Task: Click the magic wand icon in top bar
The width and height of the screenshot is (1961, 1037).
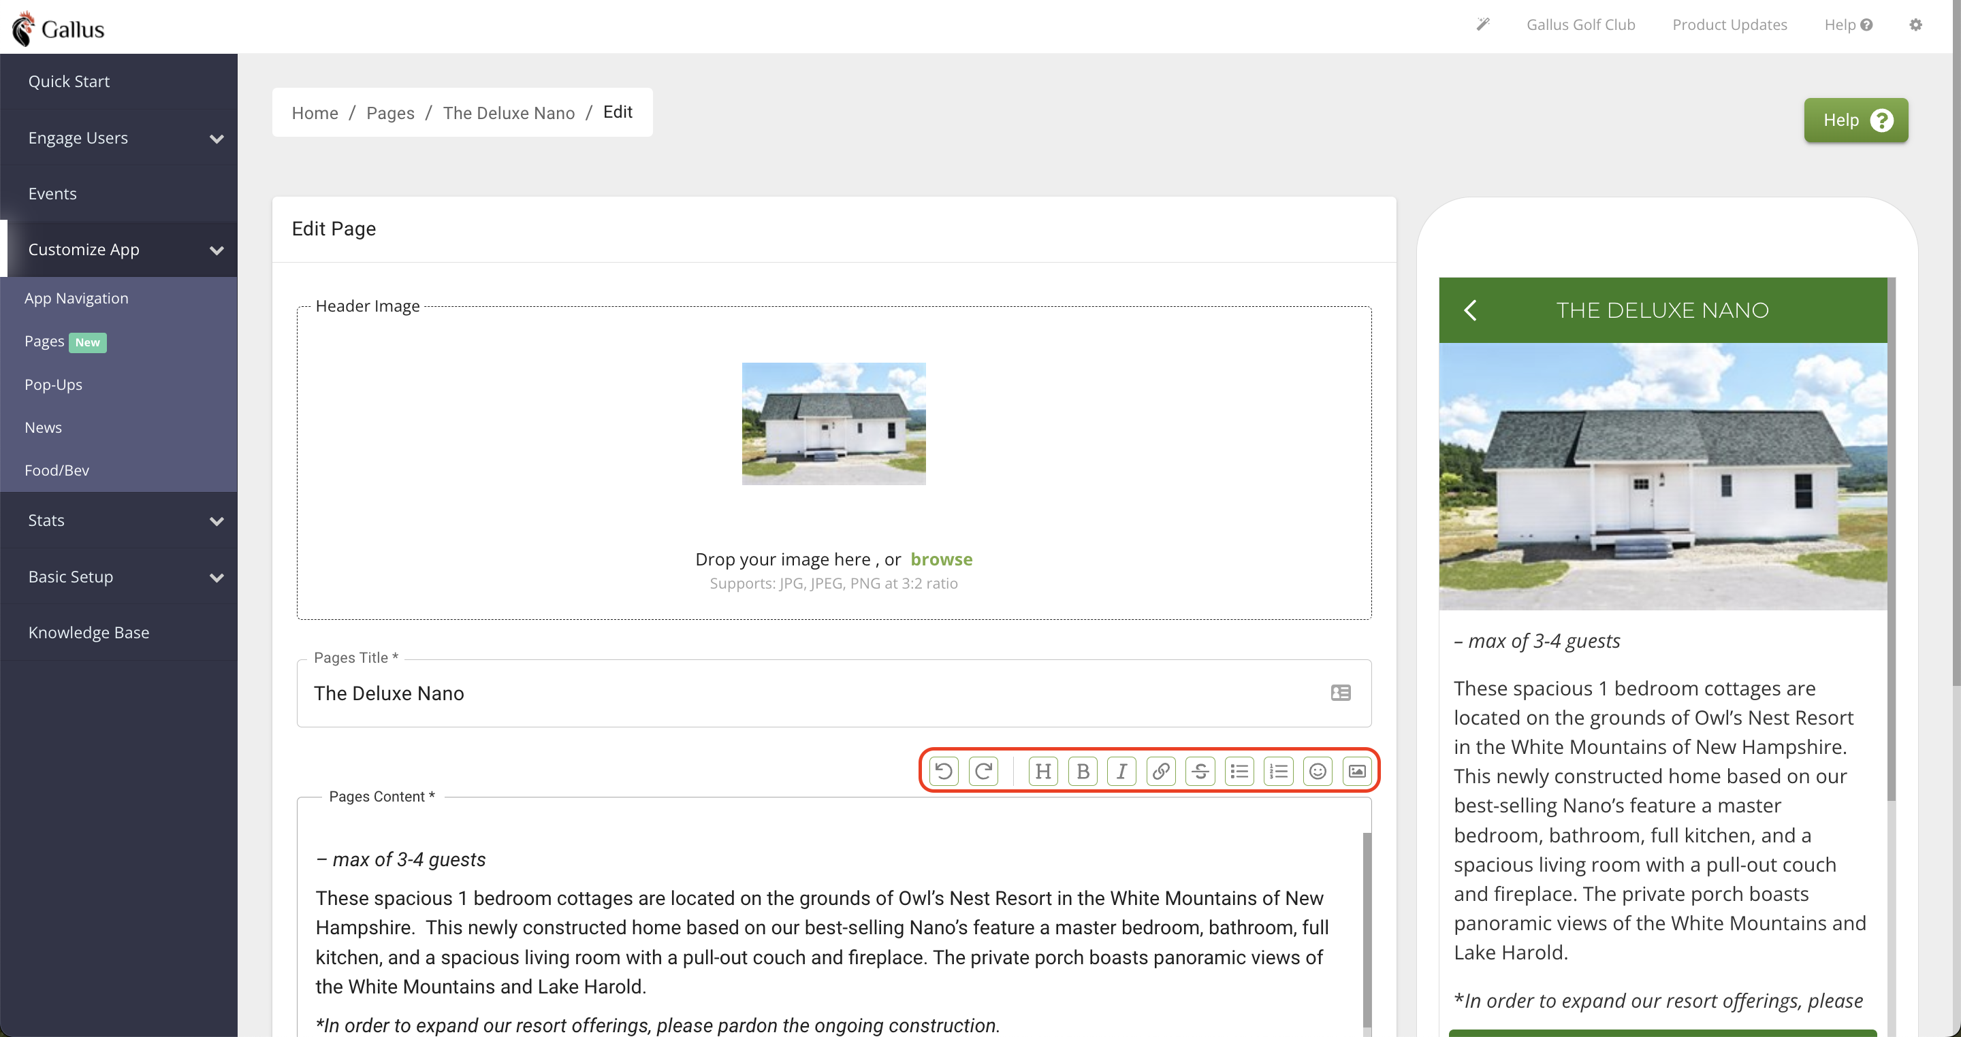Action: (1483, 24)
